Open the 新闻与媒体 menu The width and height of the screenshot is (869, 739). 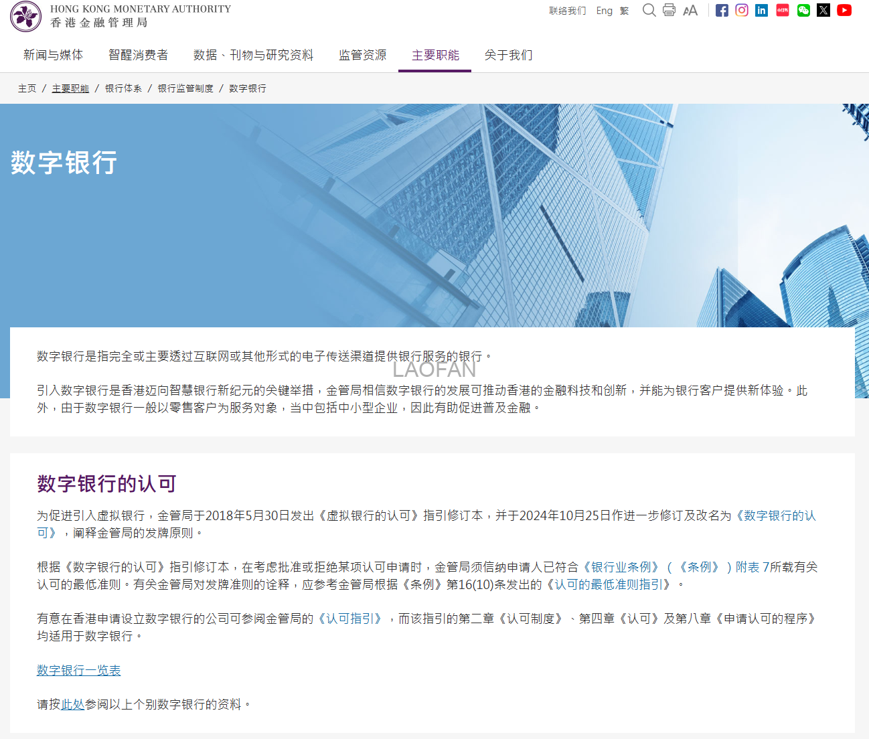(52, 55)
